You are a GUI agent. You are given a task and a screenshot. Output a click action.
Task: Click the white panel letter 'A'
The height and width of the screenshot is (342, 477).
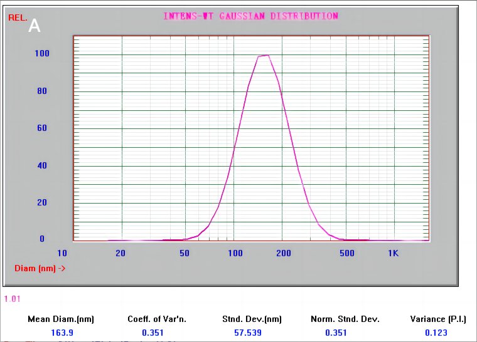tap(35, 26)
